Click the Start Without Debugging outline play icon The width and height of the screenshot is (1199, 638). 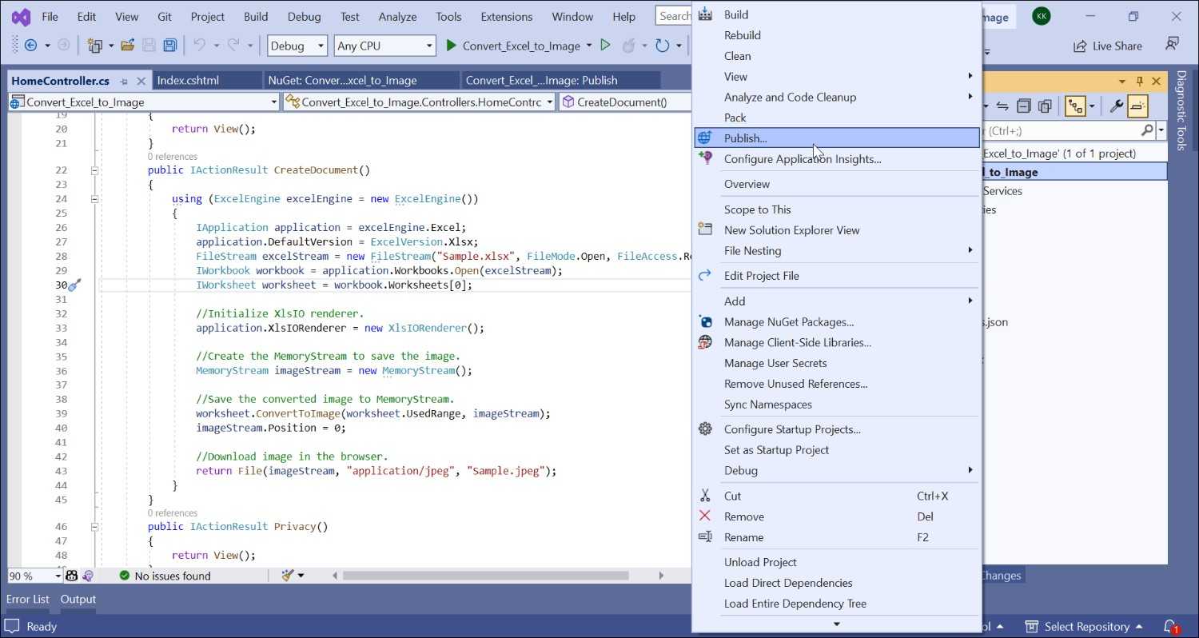[605, 46]
